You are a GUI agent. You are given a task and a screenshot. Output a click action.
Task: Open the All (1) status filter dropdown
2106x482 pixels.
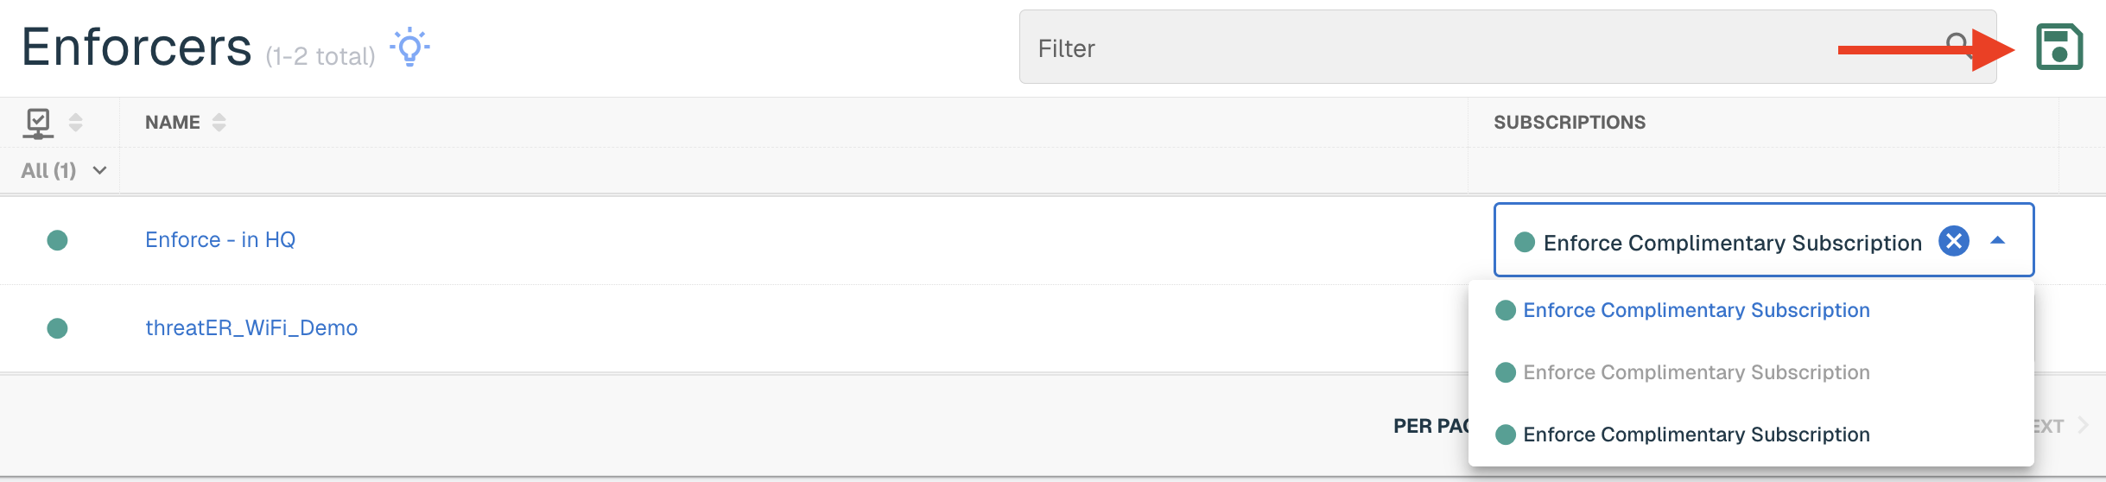tap(64, 170)
